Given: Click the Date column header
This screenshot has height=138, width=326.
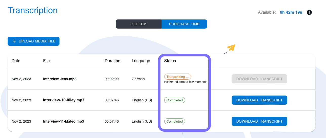Looking at the screenshot, I should tap(16, 61).
